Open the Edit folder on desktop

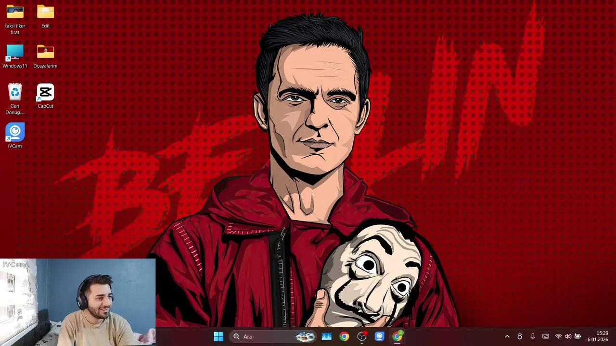[x=45, y=16]
